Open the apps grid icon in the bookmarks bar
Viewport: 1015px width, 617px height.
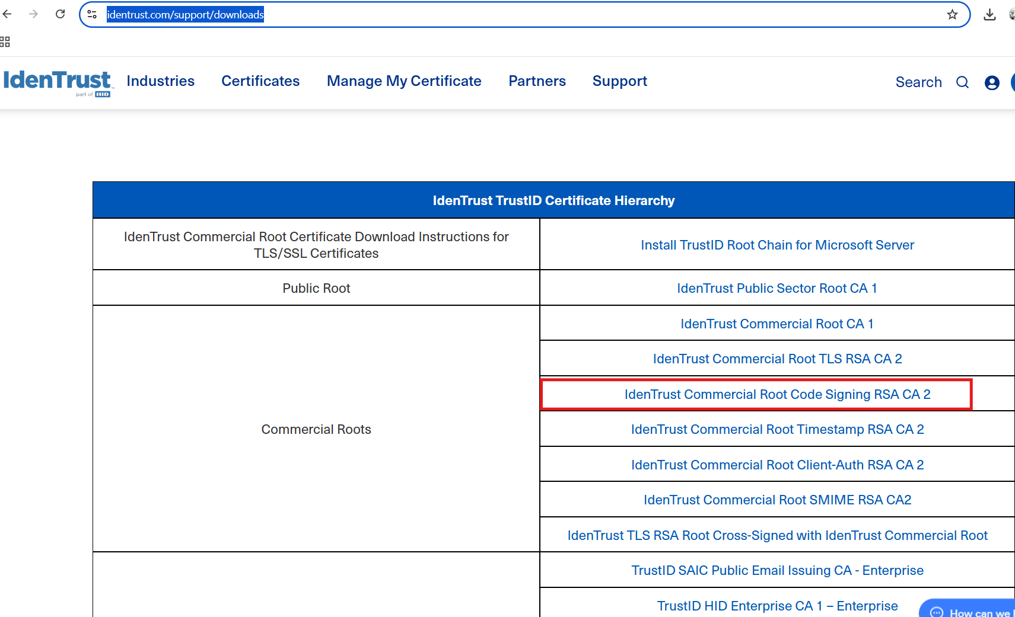pyautogui.click(x=5, y=41)
